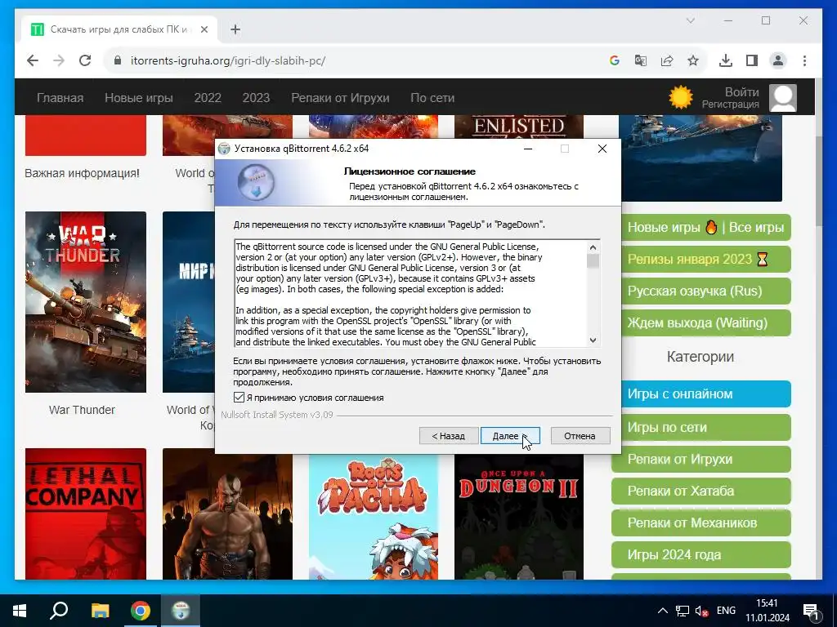Viewport: 837px width, 627px height.
Task: Click the share page icon
Action: point(667,60)
